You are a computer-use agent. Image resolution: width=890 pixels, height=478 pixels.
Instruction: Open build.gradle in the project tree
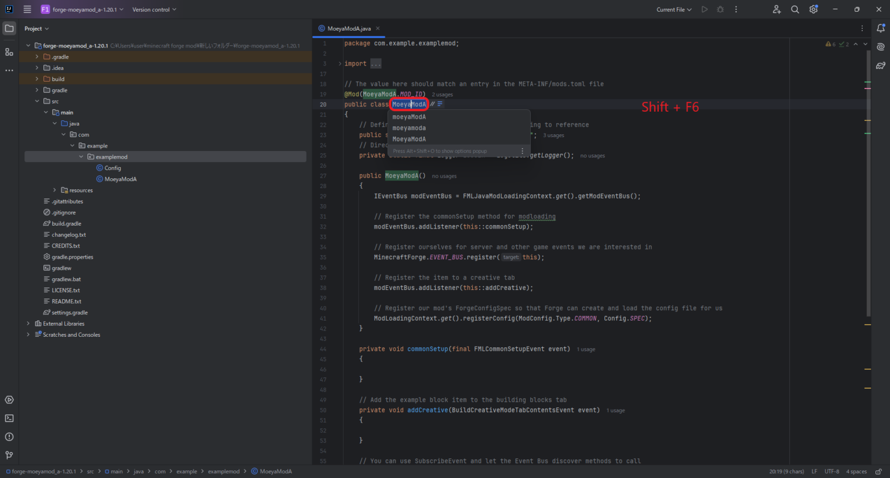pyautogui.click(x=66, y=223)
